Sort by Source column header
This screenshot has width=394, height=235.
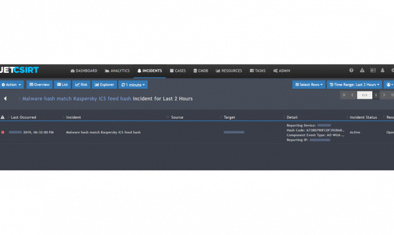click(177, 117)
